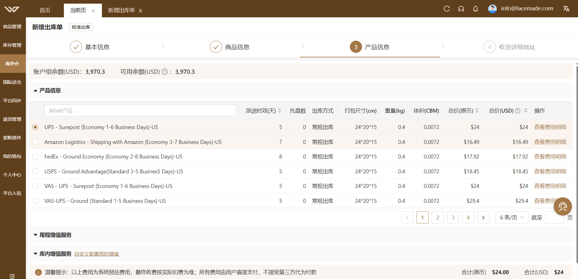
Task: Select UPS - Surepost radio button
Action: (35, 127)
